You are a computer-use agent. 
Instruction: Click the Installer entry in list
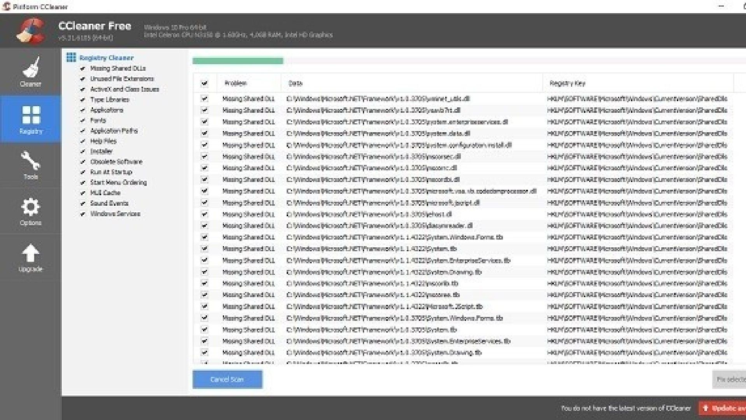[102, 151]
